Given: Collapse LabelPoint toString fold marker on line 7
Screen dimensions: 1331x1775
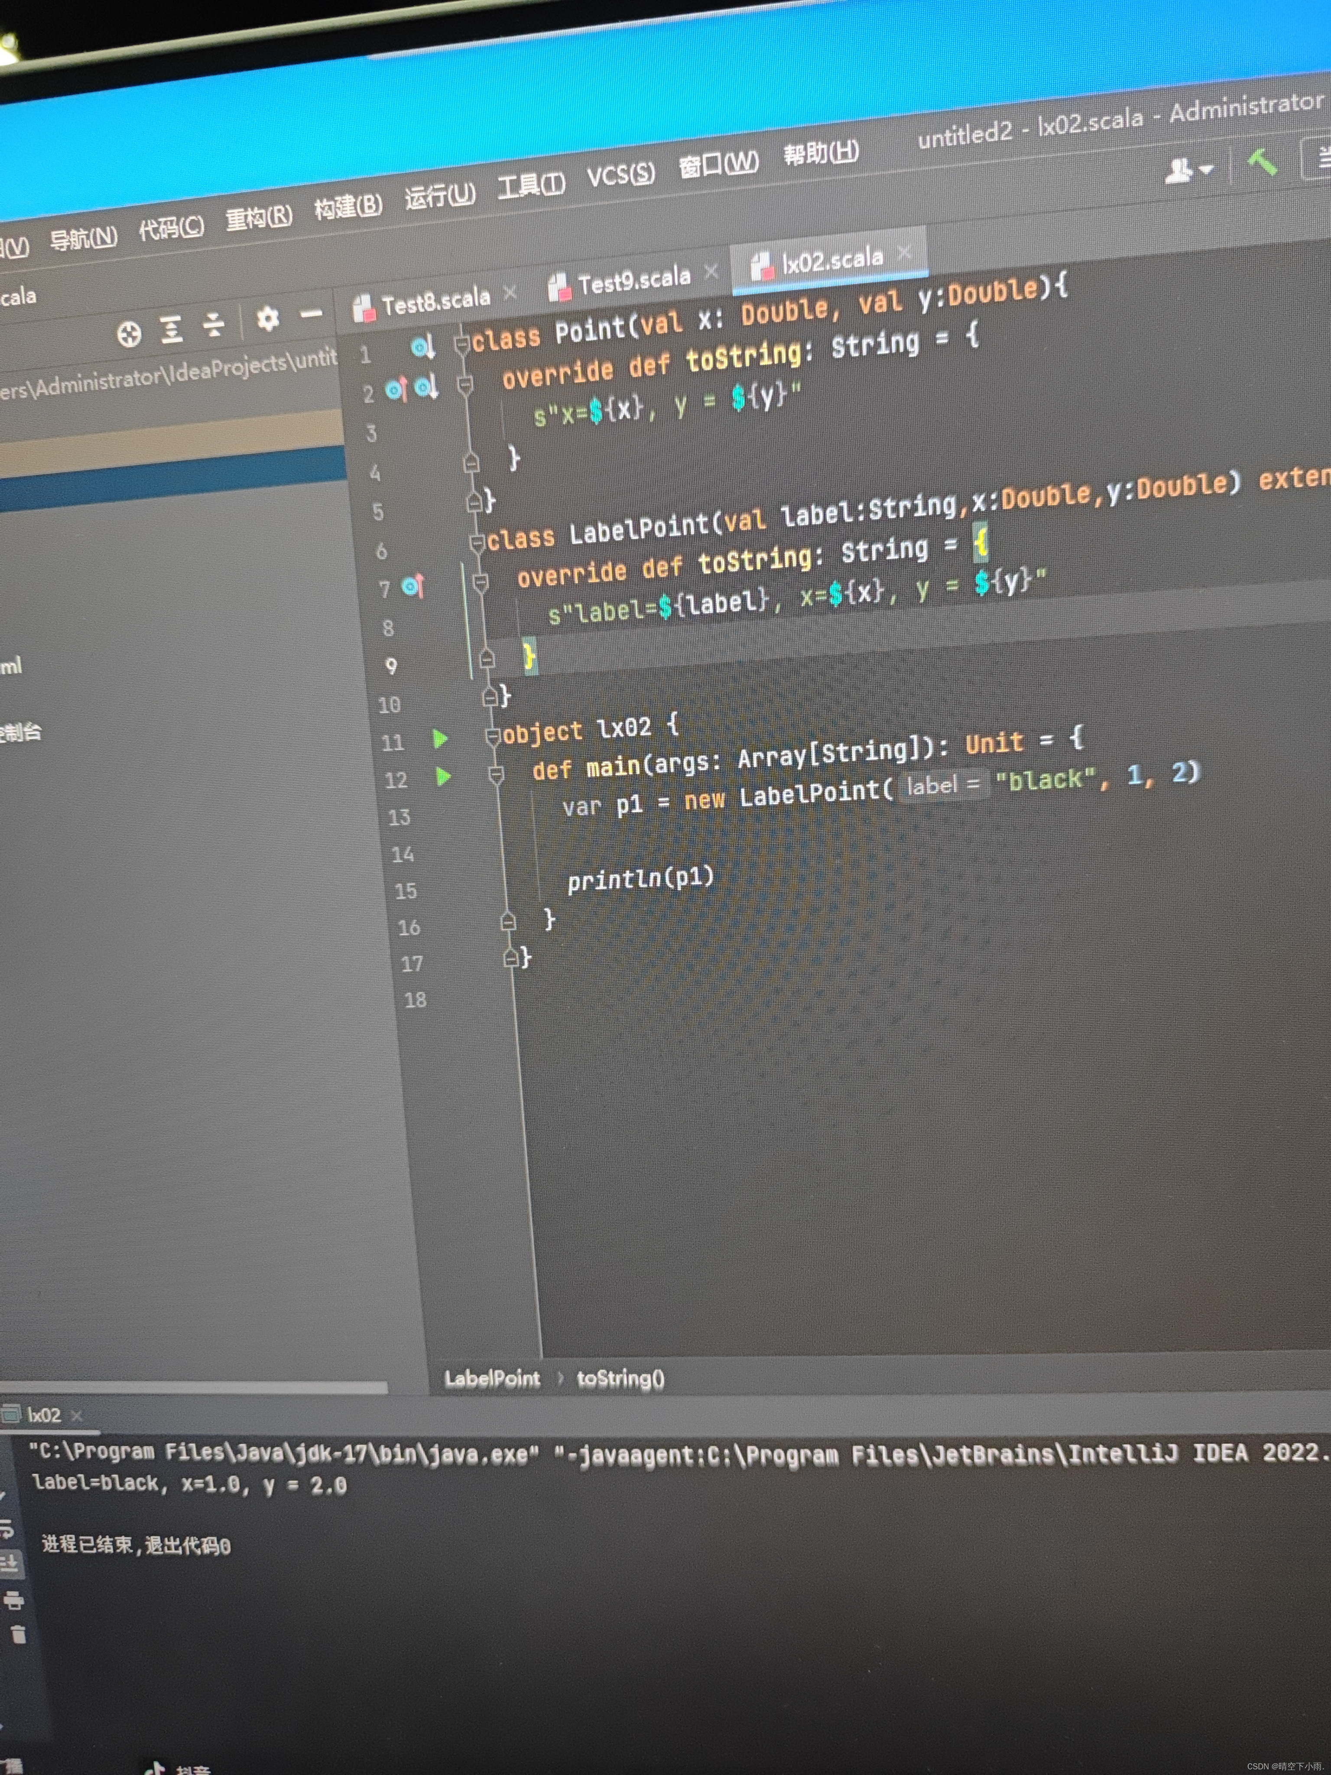Looking at the screenshot, I should coord(480,582).
